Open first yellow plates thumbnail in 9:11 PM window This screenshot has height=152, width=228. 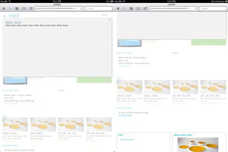(15, 125)
